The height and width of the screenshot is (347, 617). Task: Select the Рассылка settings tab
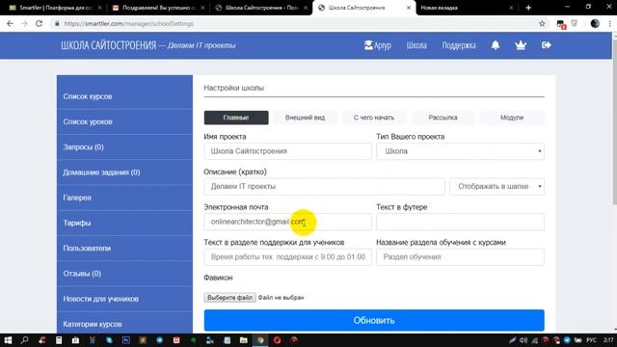[x=443, y=118]
